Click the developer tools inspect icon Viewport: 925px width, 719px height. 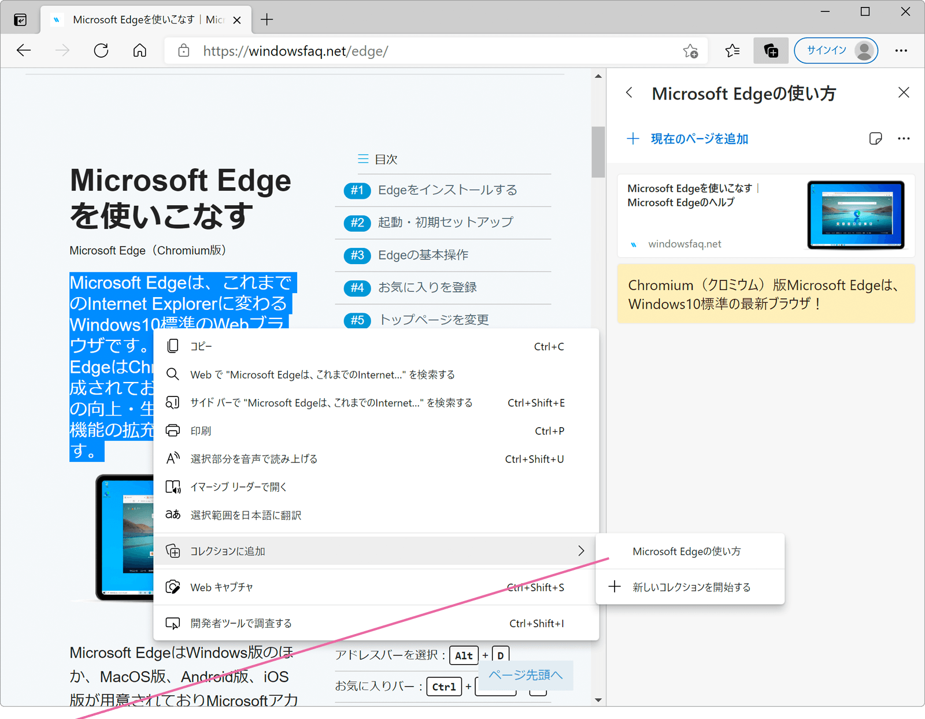(x=172, y=623)
